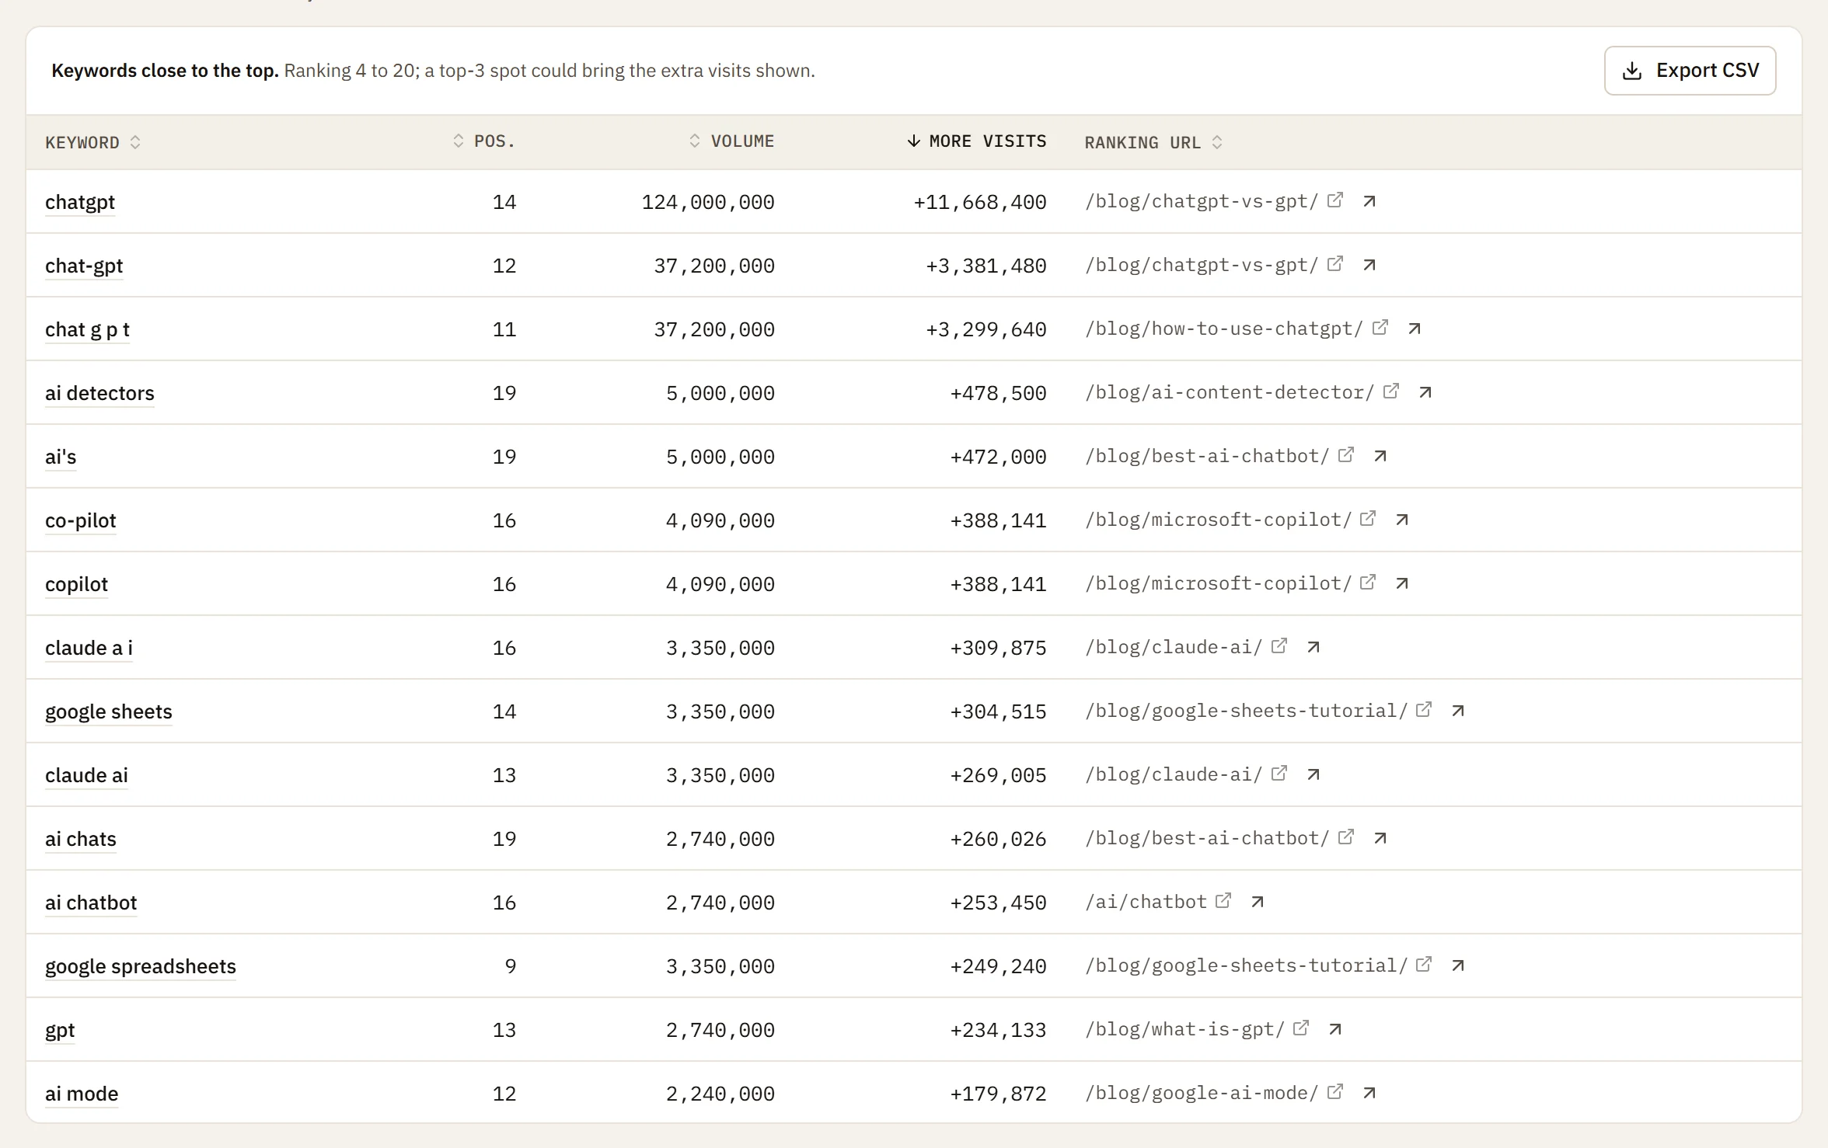Click diagonal arrow icon in google sheets row
Screen dimensions: 1828x1148
pos(1458,711)
